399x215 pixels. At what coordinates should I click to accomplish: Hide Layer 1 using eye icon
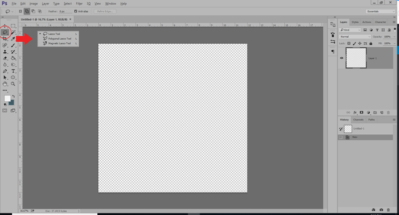tap(342, 58)
